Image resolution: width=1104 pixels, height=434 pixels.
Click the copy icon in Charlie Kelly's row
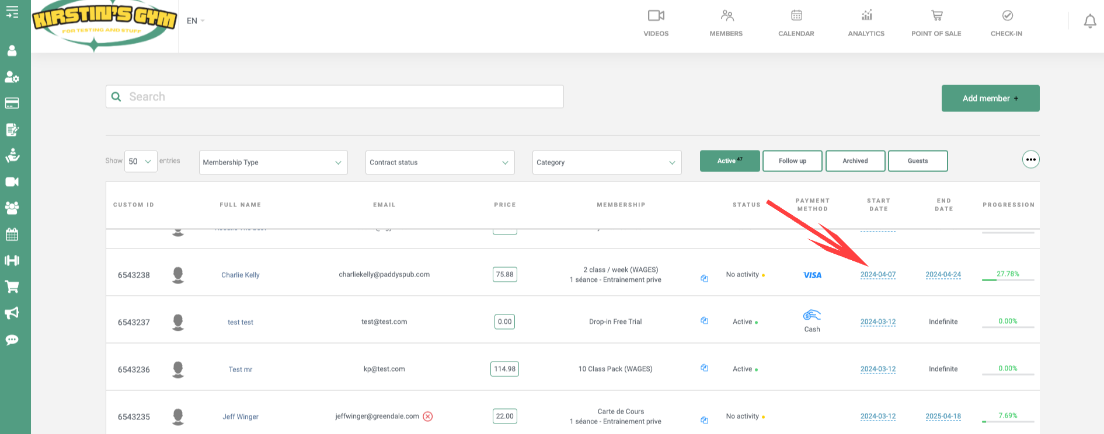pos(704,278)
